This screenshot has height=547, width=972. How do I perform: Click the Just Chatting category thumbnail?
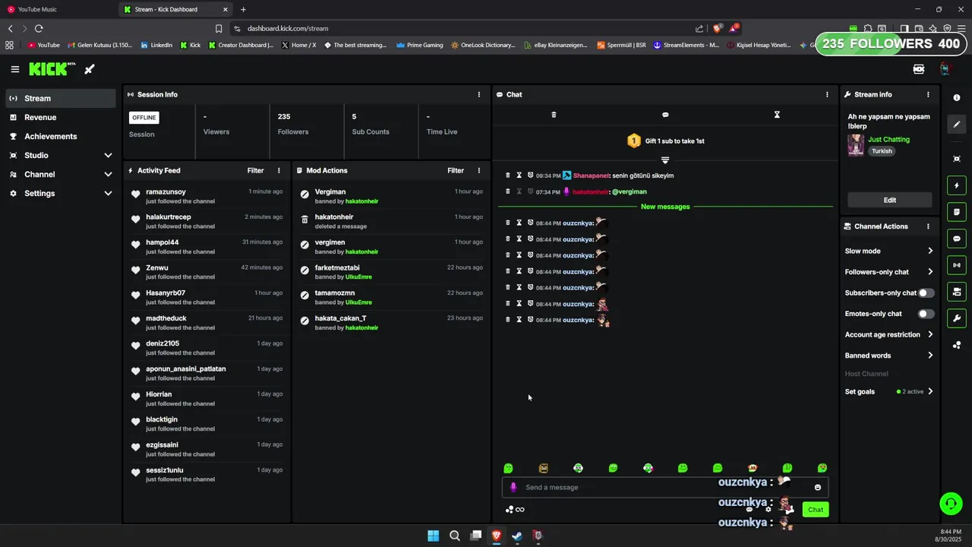click(856, 145)
